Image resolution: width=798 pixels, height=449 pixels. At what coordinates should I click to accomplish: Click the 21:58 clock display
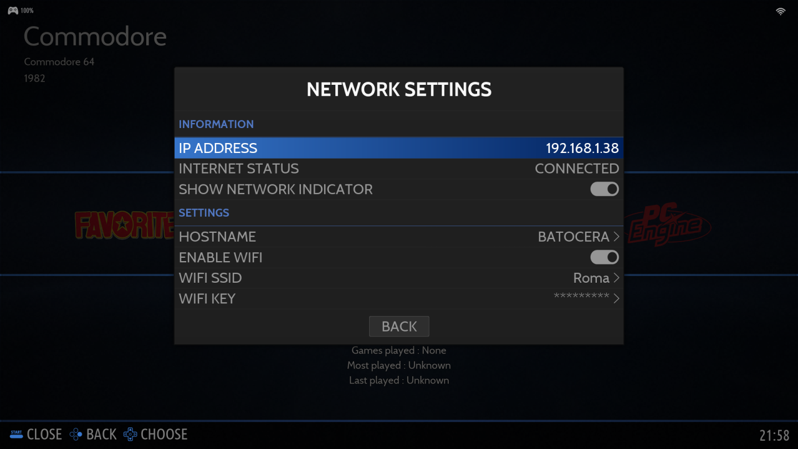774,436
